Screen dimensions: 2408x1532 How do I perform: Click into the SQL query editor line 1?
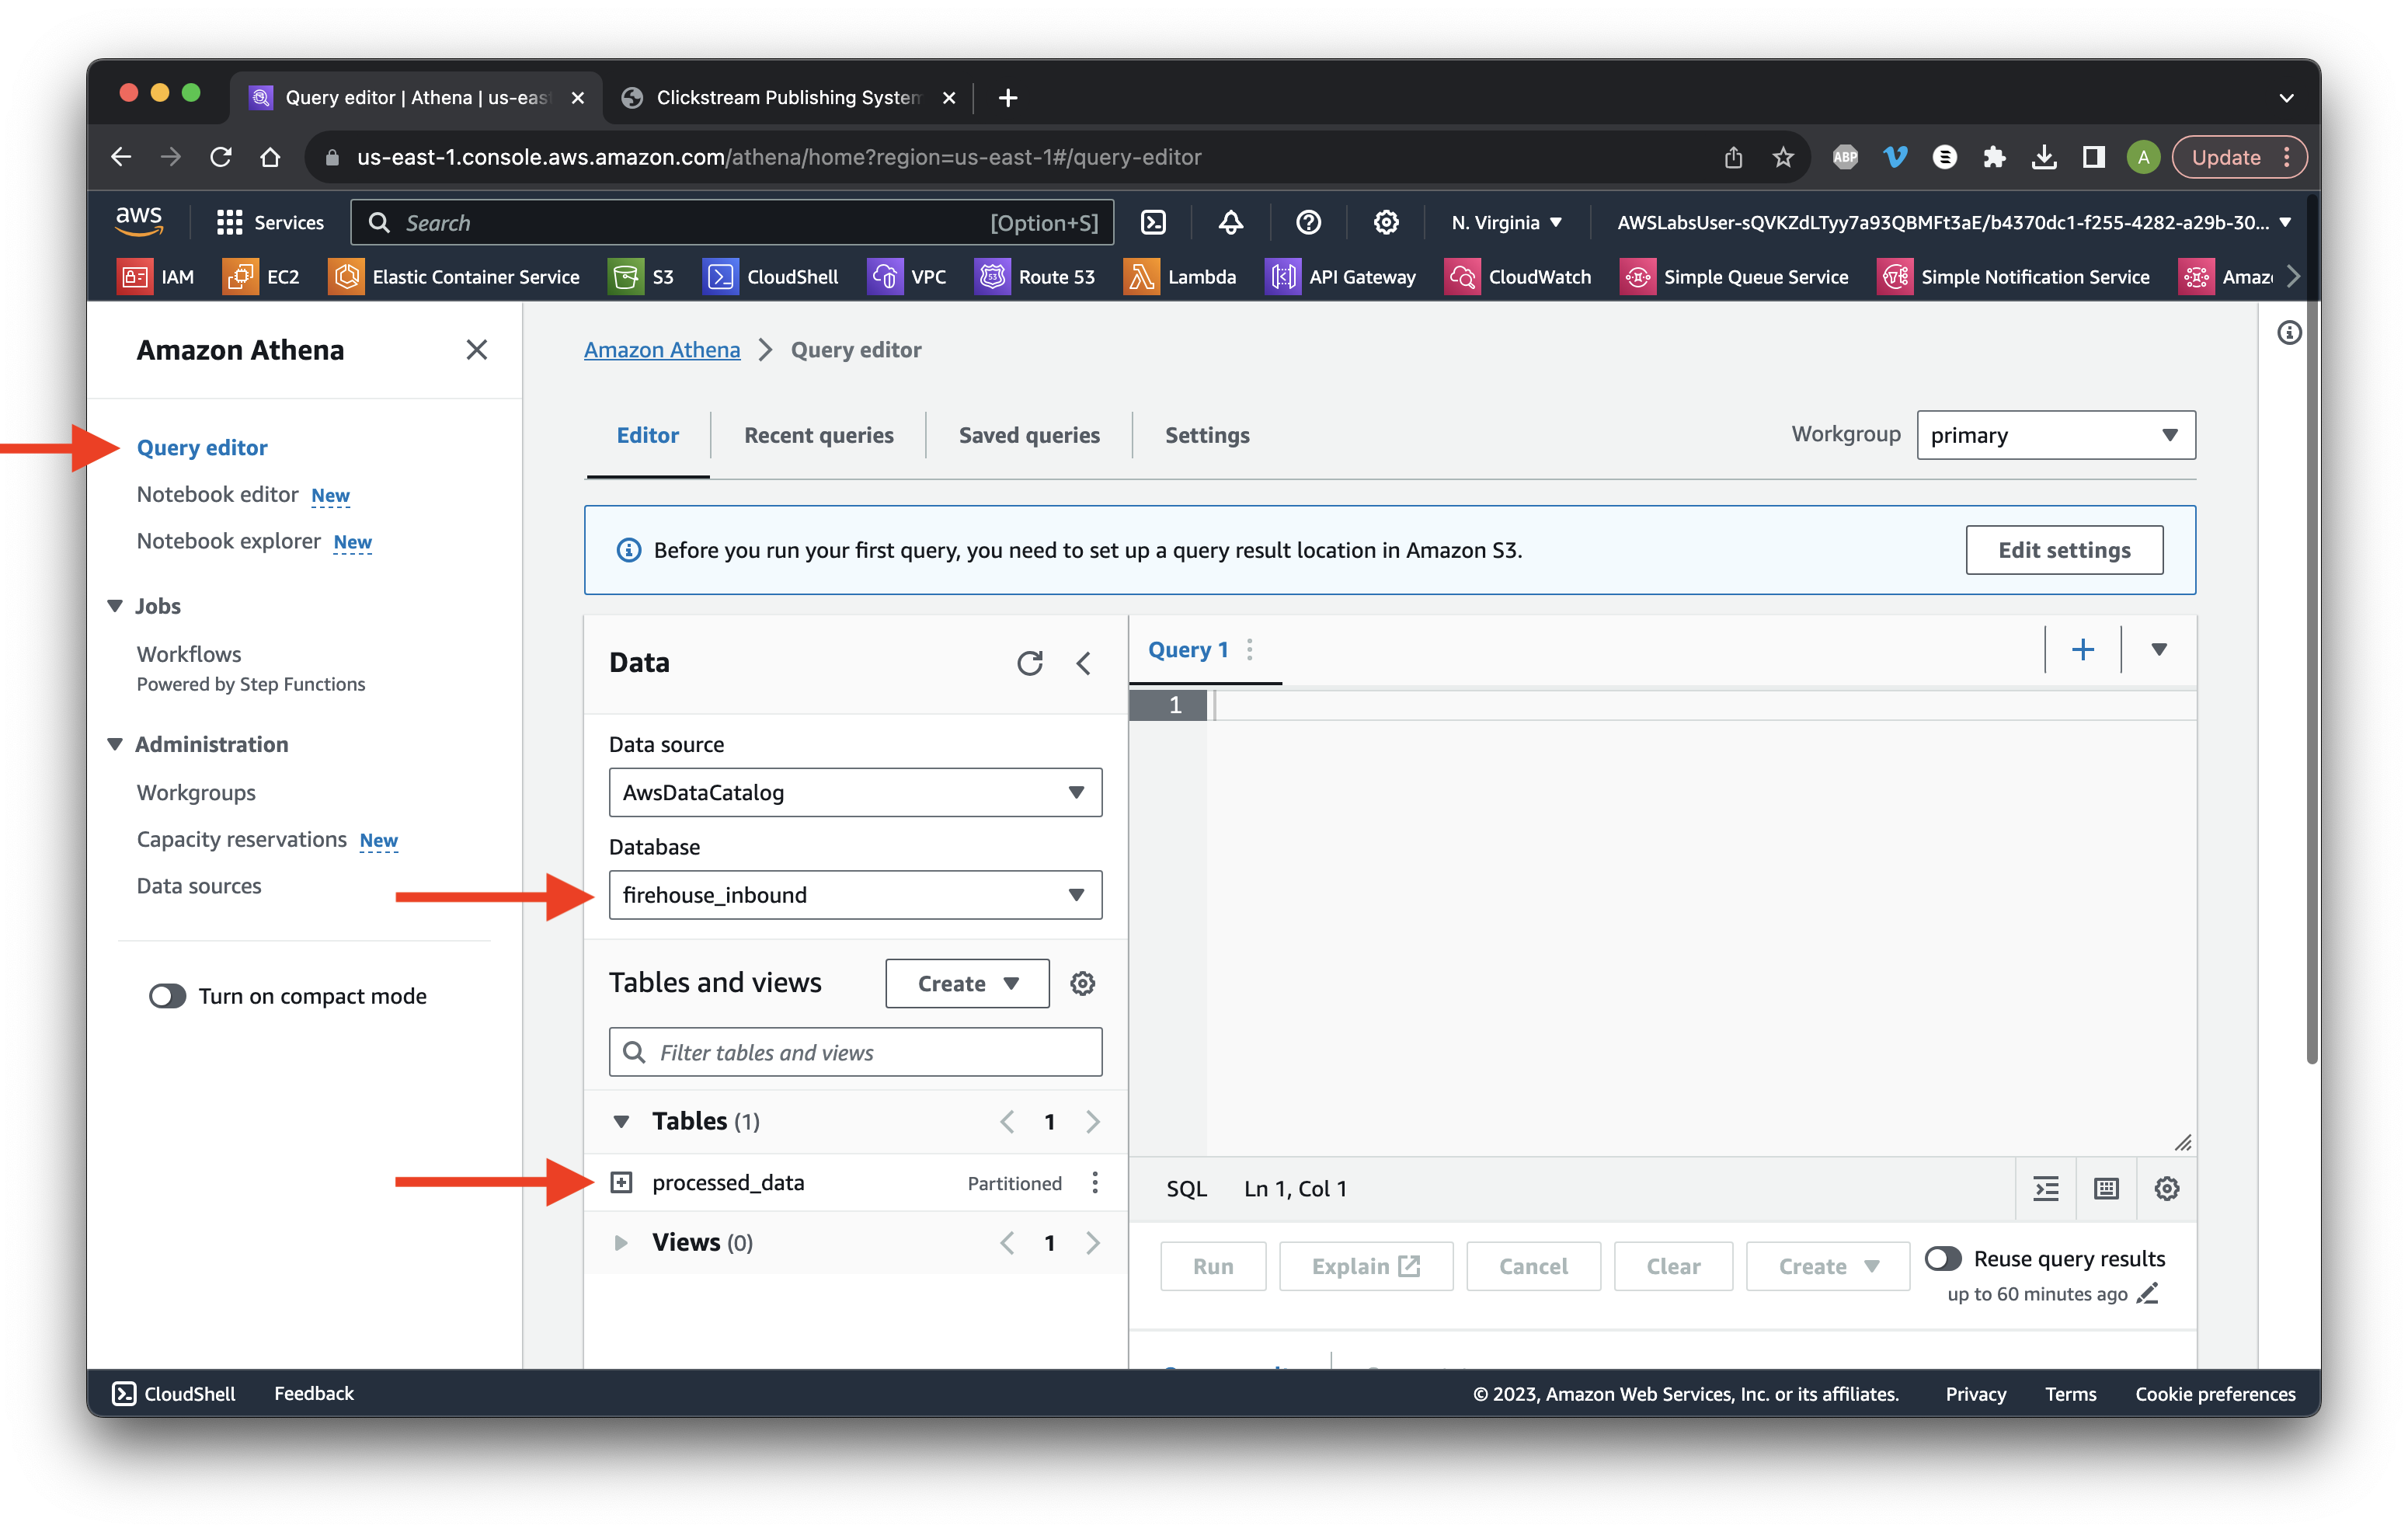click(1700, 705)
